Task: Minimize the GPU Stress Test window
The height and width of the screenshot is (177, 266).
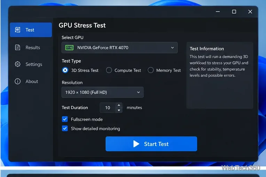Action: 218,11
